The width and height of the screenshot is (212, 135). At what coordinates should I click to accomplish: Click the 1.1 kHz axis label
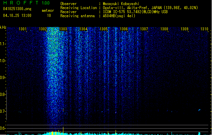pos(3,44)
